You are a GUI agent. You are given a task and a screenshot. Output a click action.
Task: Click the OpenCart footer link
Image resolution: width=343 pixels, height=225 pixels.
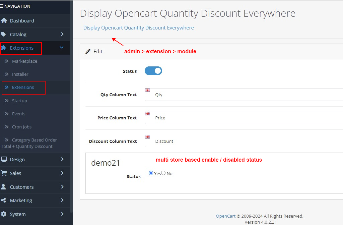tap(225, 216)
